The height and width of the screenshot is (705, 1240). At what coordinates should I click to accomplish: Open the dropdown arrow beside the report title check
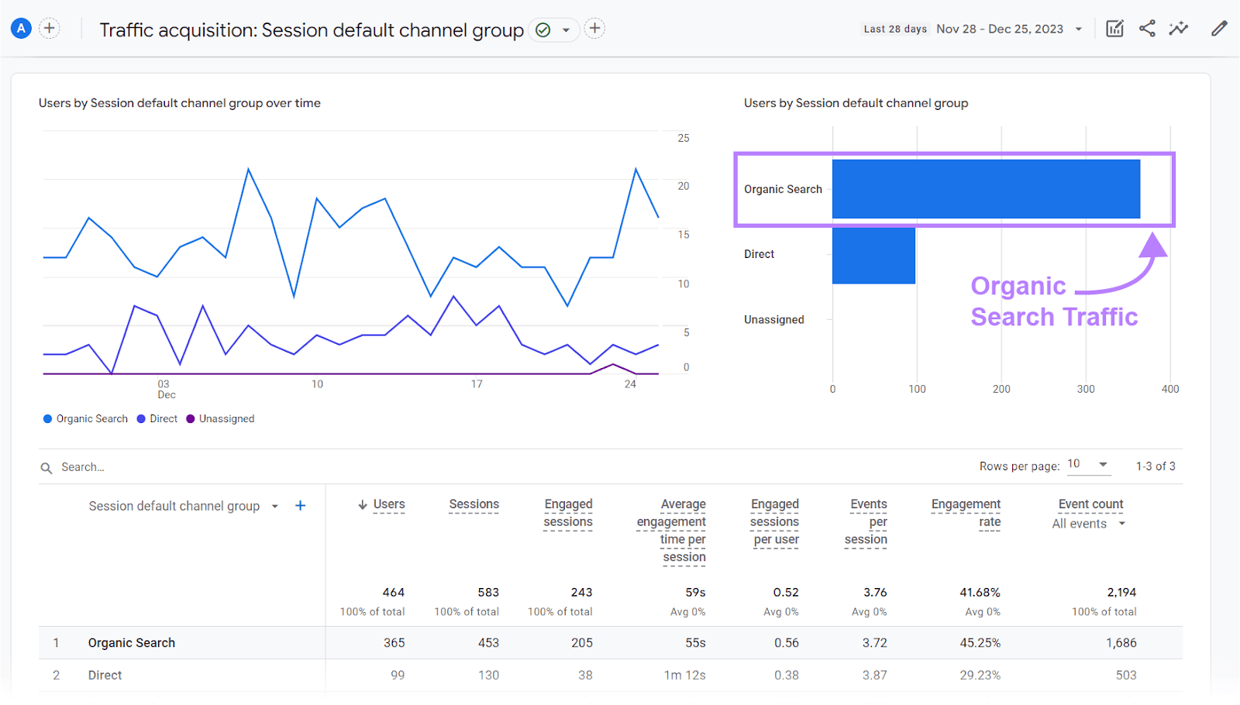(x=567, y=30)
